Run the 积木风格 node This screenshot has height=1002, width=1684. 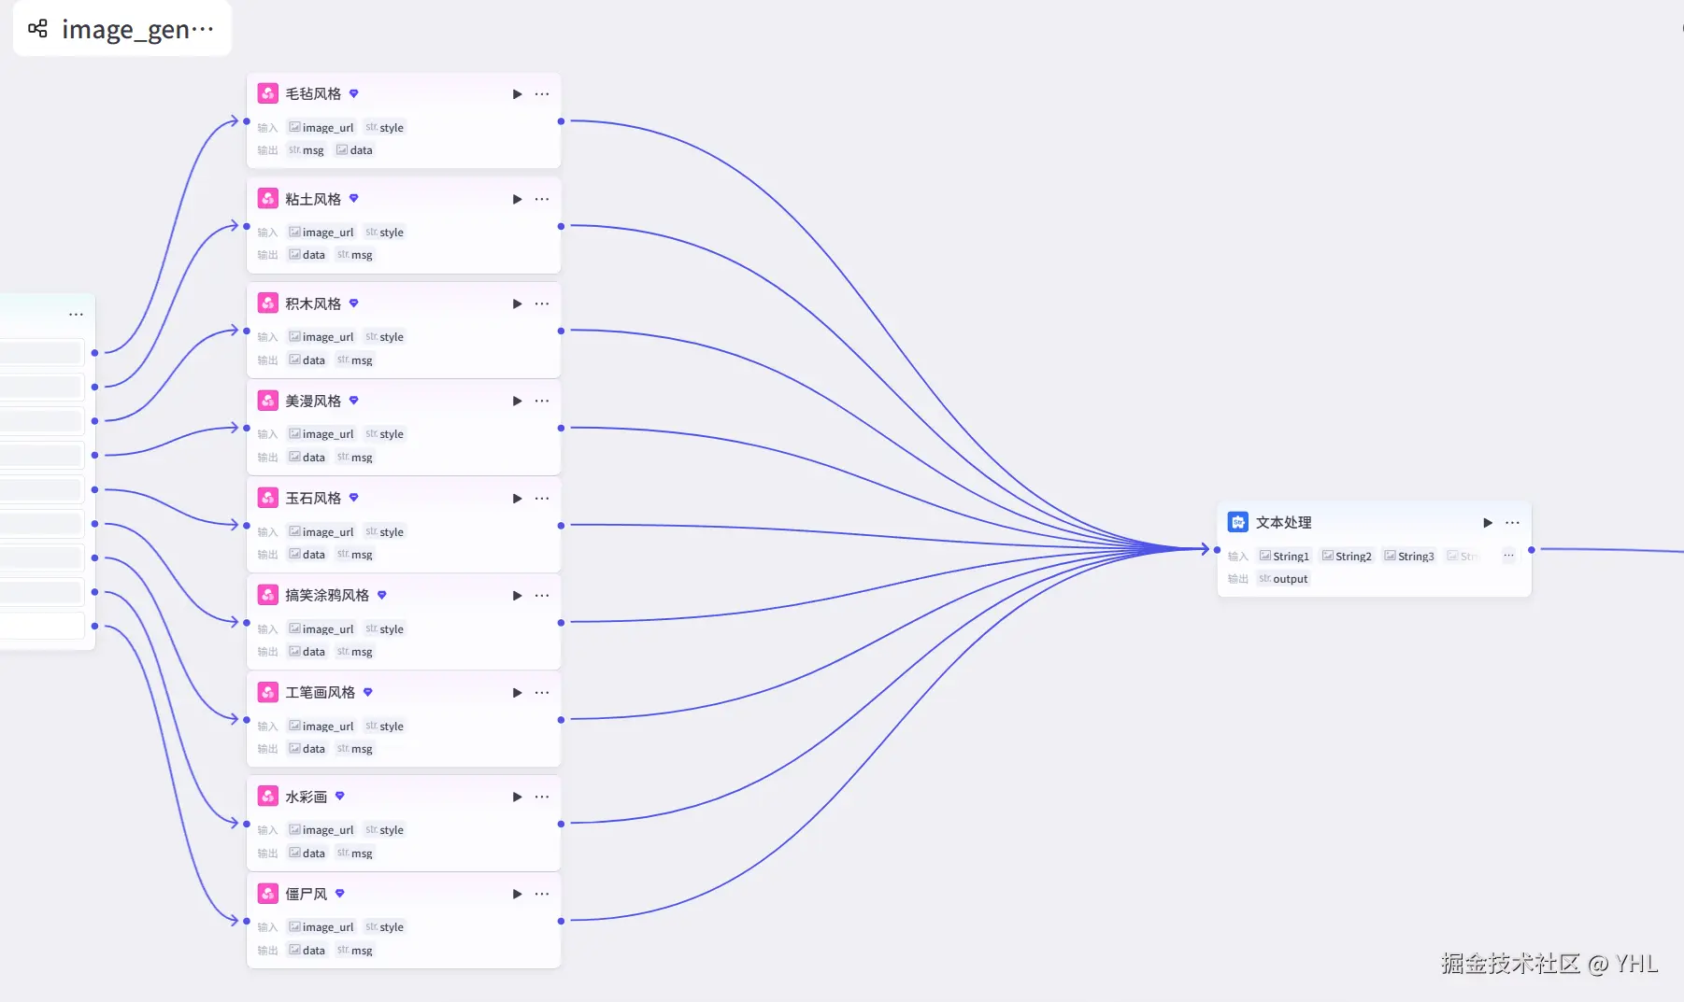517,303
